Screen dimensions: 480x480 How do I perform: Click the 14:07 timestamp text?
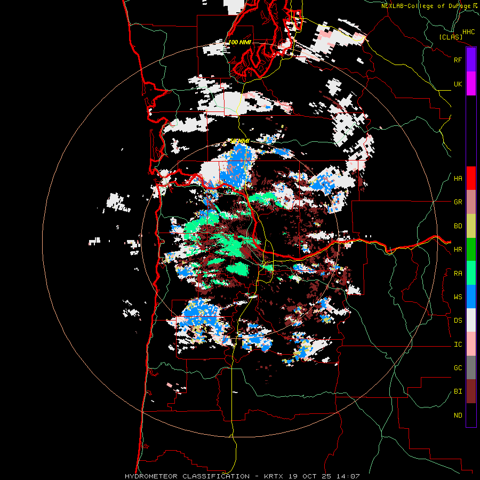click(x=347, y=476)
